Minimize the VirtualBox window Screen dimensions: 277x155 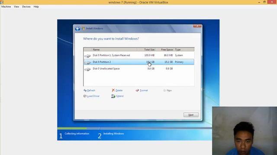pos(259,2)
